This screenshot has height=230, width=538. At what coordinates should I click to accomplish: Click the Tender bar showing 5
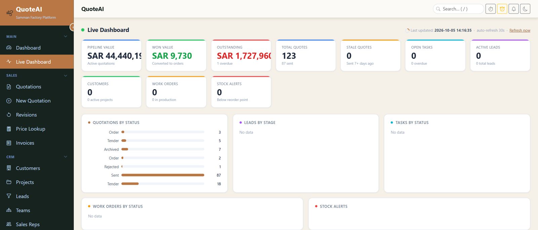click(x=124, y=141)
